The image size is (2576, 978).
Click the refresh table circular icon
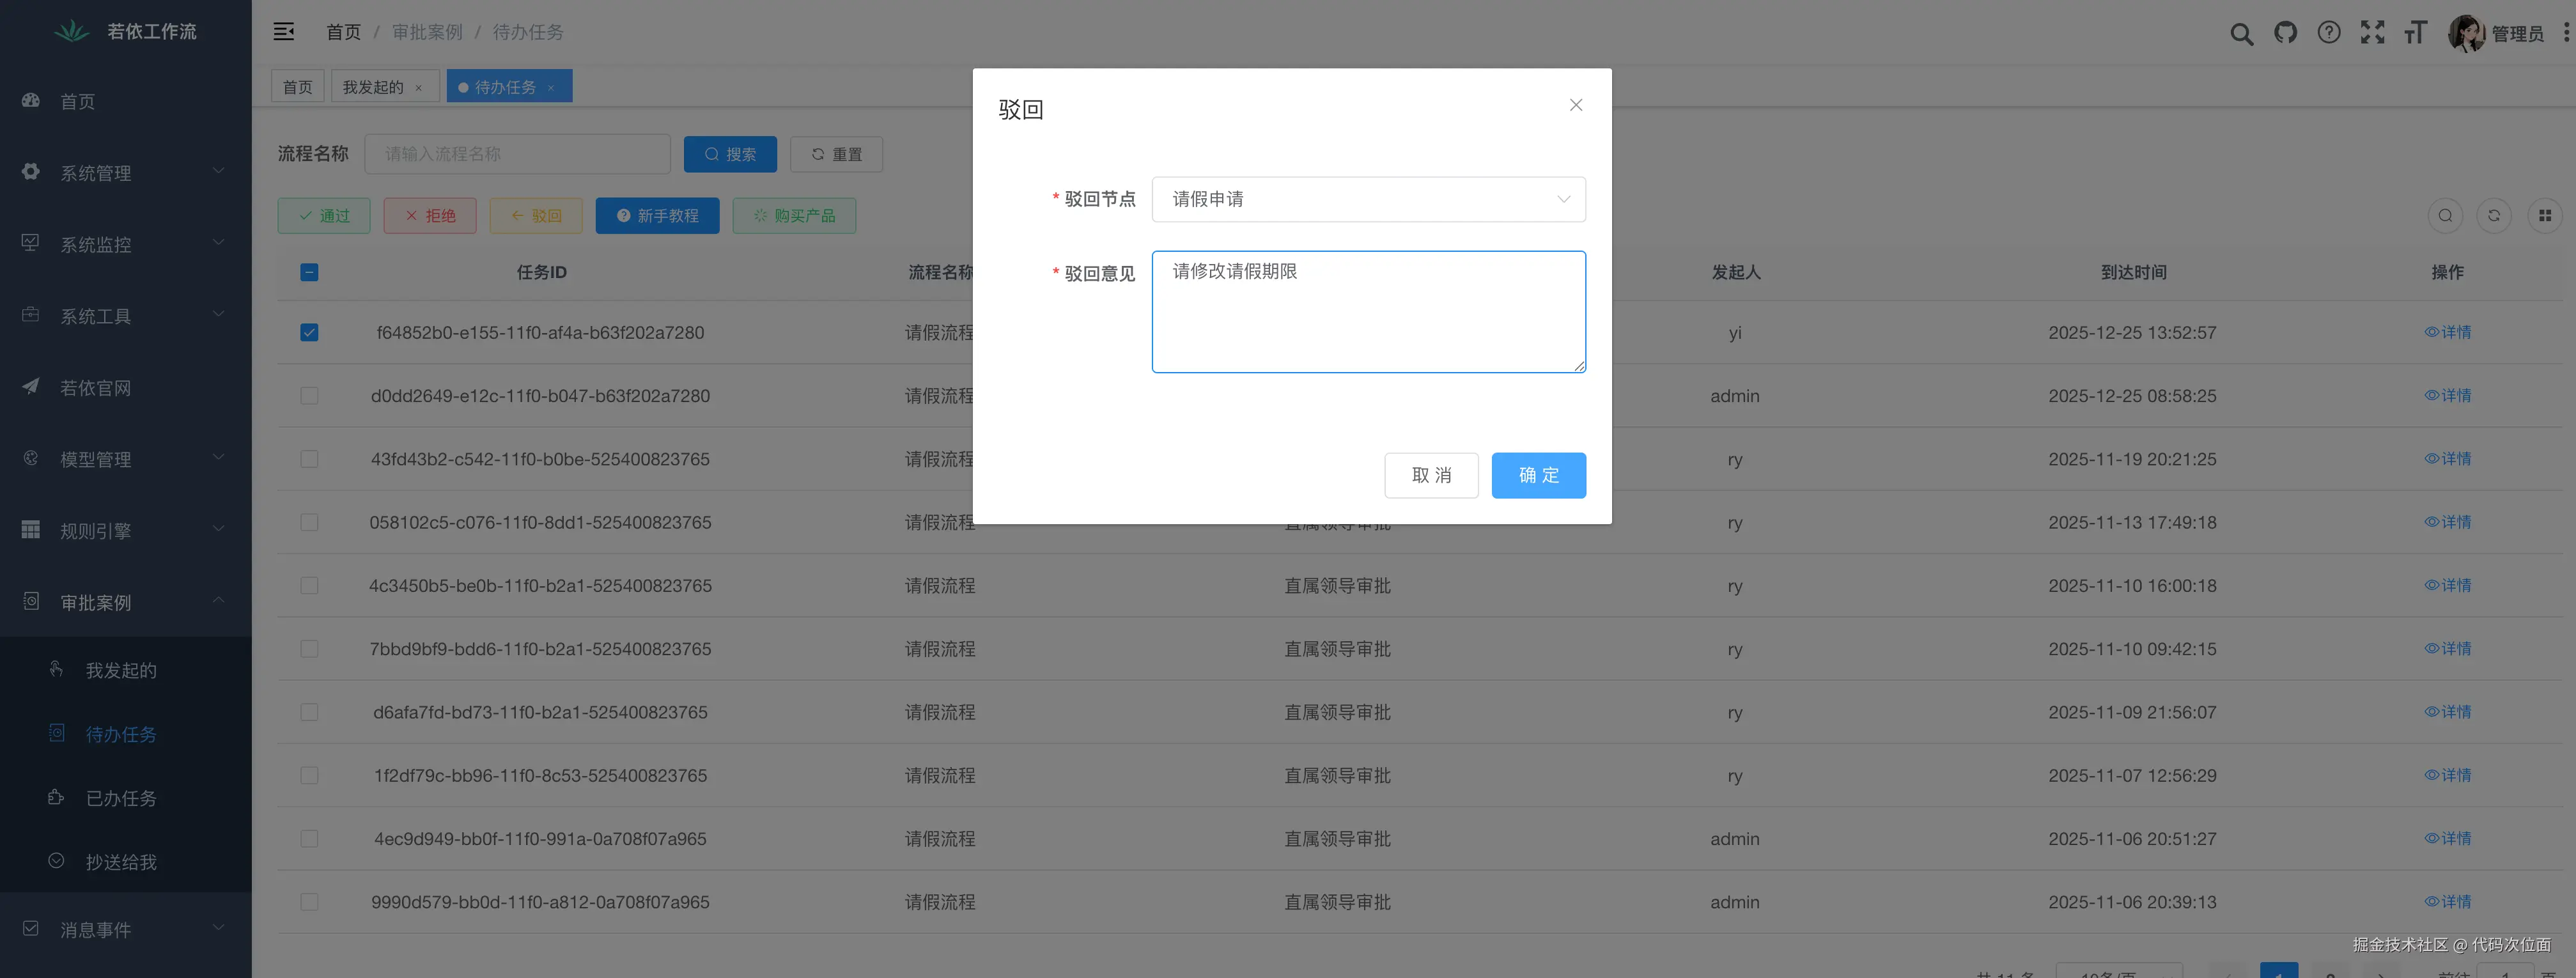click(x=2494, y=215)
